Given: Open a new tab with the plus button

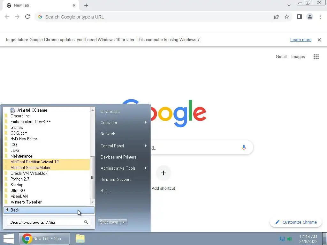Looking at the screenshot, I should (86, 5).
